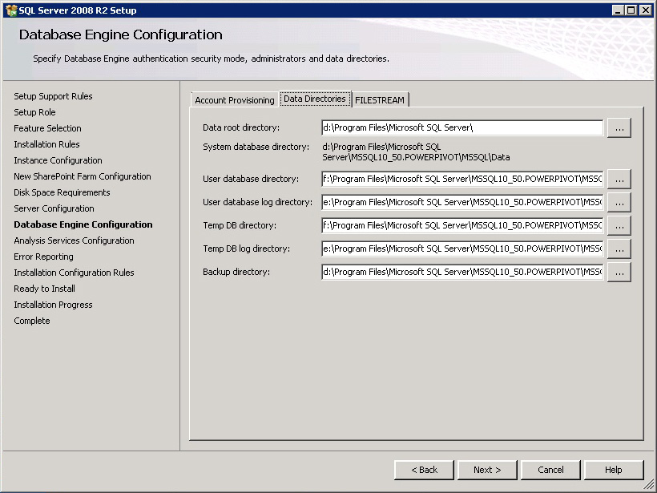657x493 pixels.
Task: Browse for the Temp DB directory
Action: (619, 225)
